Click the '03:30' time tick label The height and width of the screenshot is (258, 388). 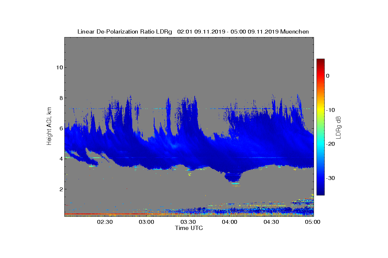[x=188, y=222]
